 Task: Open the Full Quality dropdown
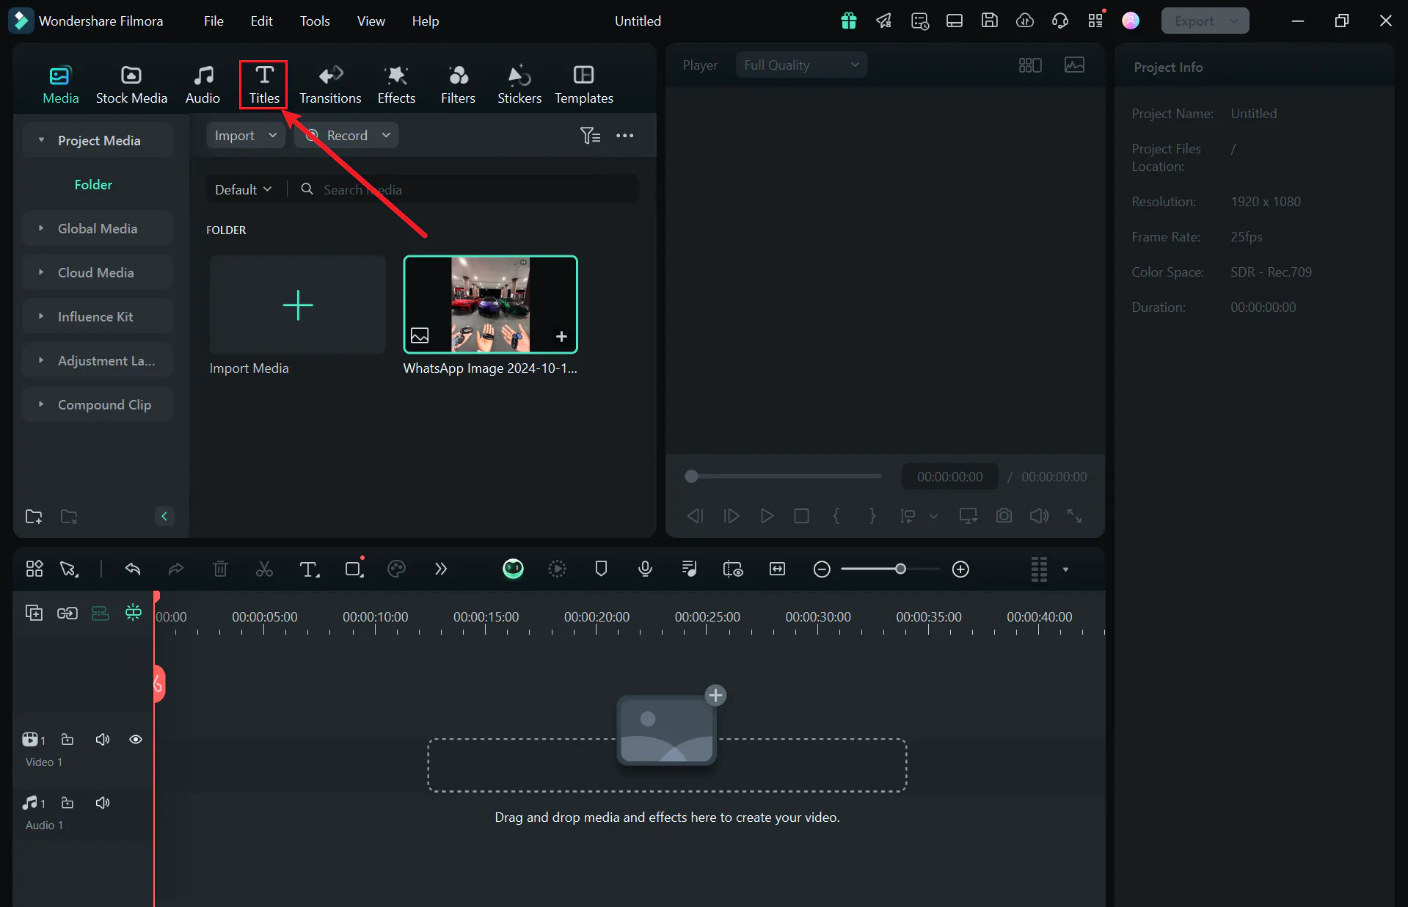tap(801, 65)
